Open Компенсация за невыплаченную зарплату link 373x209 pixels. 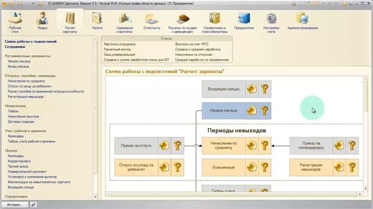point(39,182)
